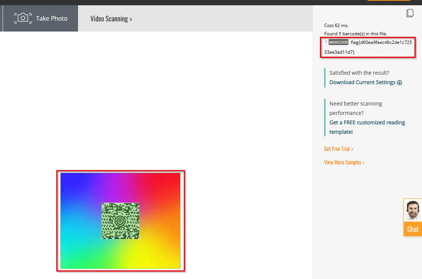
Task: Click the download arrow circle icon
Action: pyautogui.click(x=399, y=83)
